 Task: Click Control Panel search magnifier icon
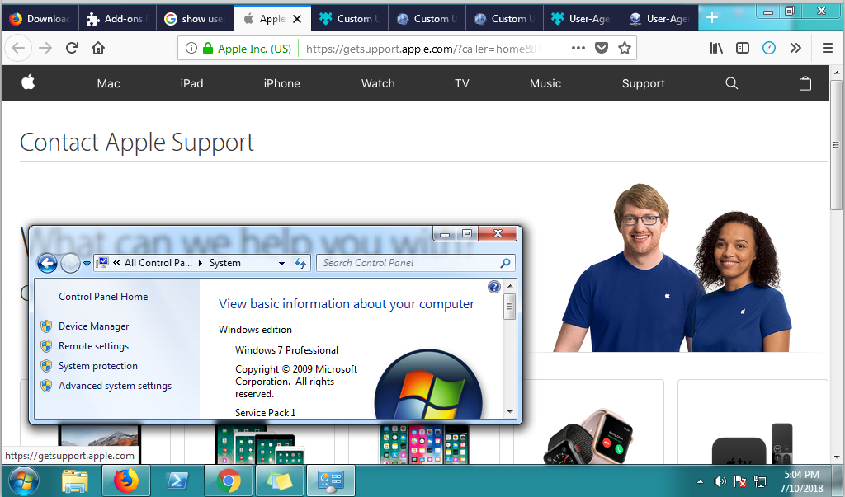click(505, 263)
